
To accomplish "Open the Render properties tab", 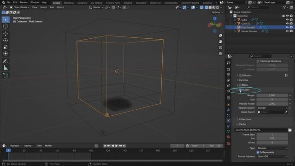I will click(x=229, y=70).
